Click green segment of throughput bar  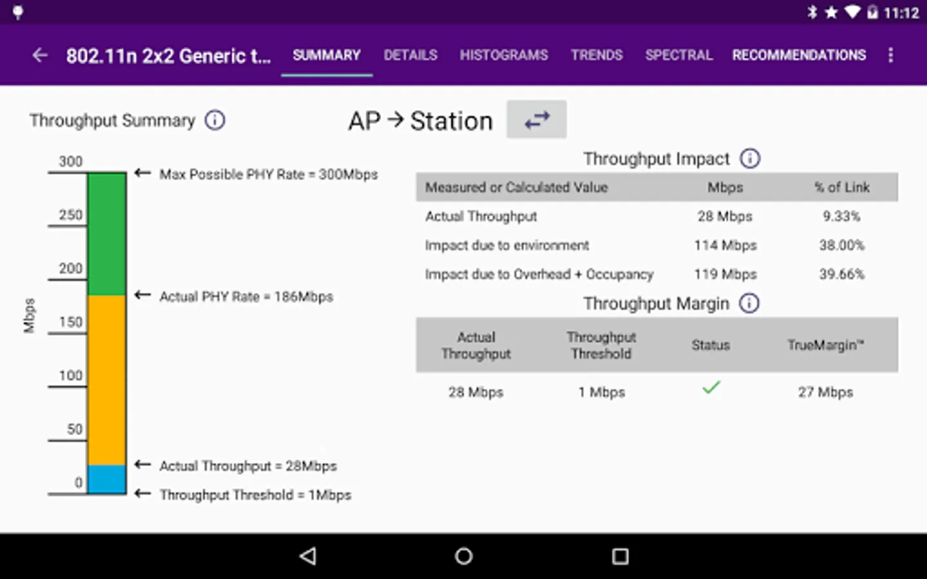tap(107, 234)
